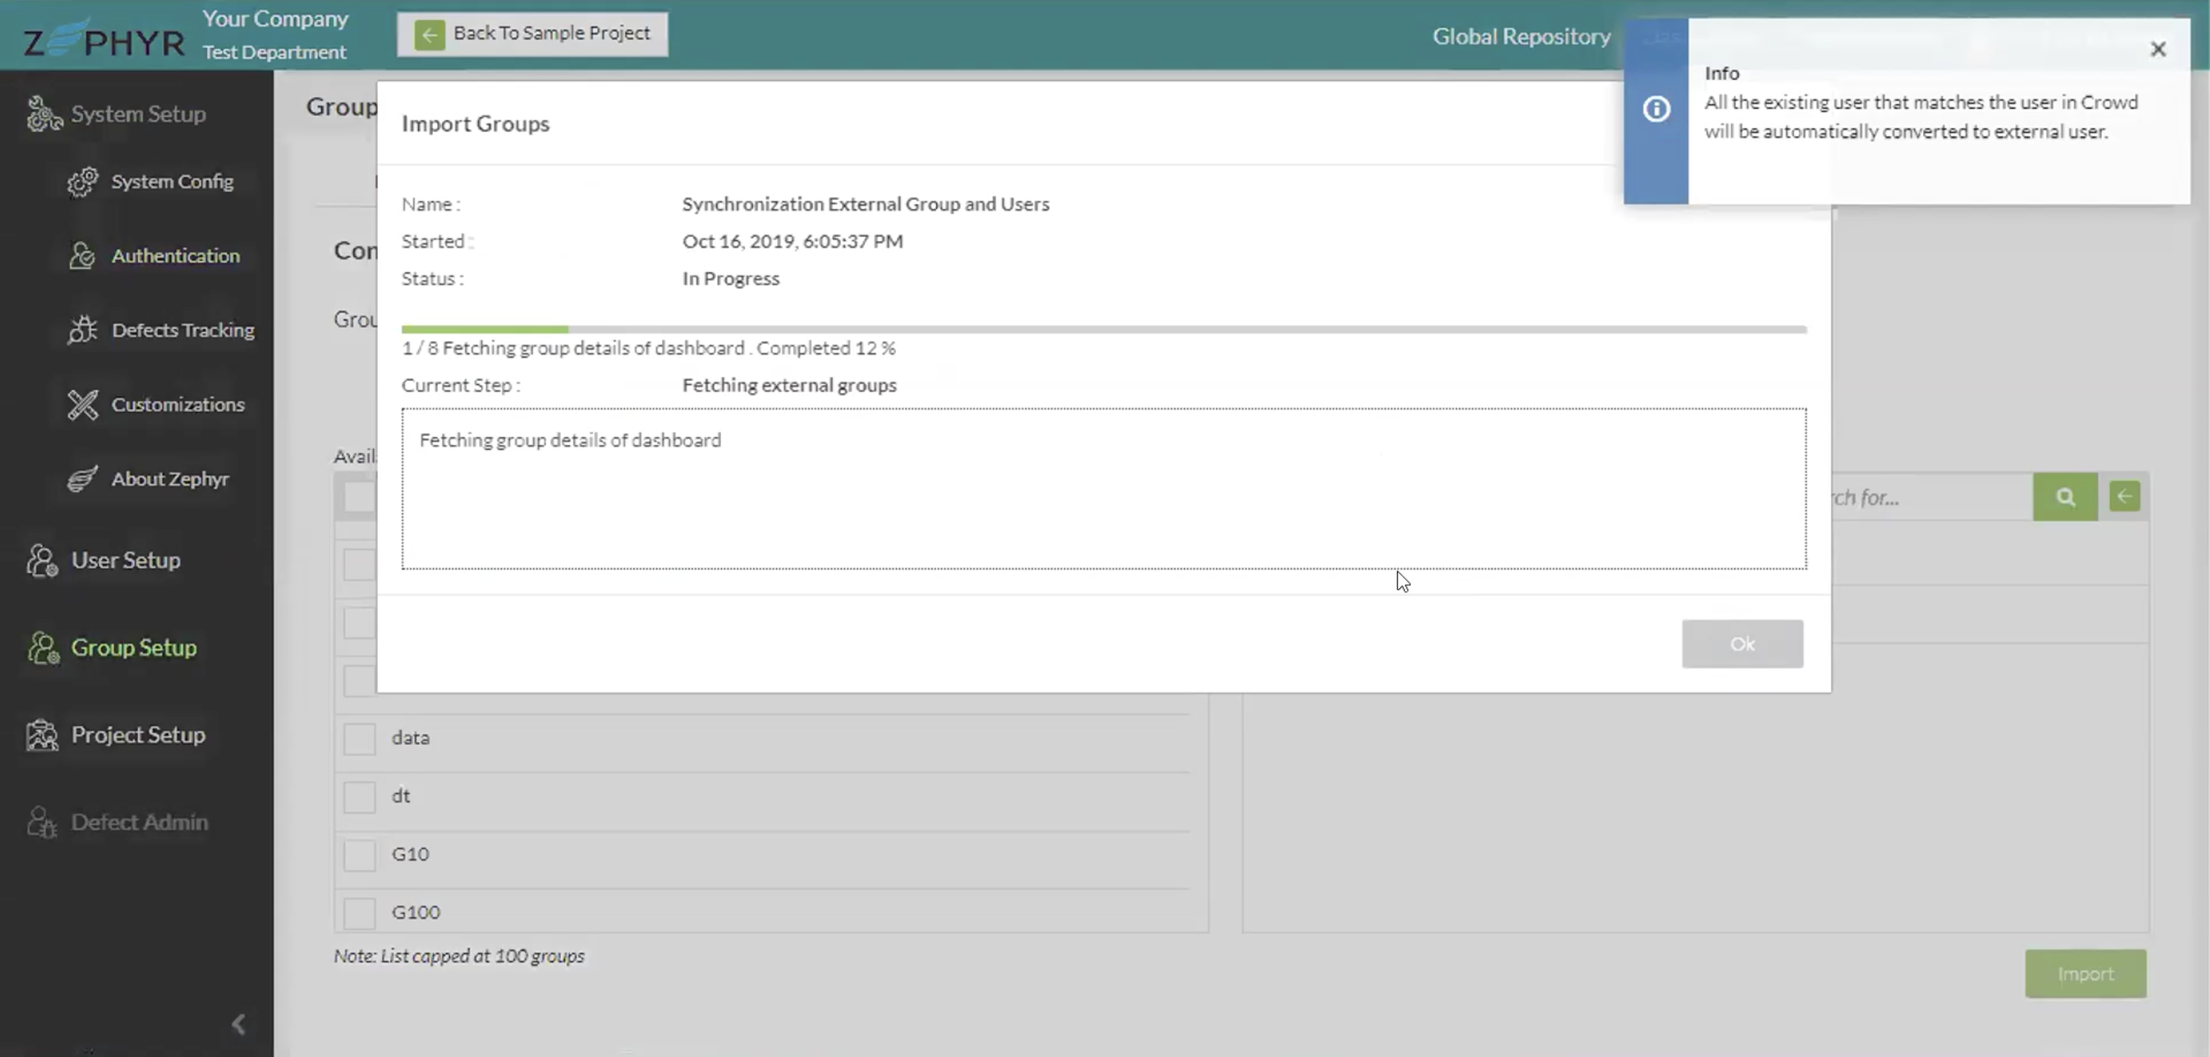Click the import progress bar
The width and height of the screenshot is (2210, 1057).
click(1103, 329)
